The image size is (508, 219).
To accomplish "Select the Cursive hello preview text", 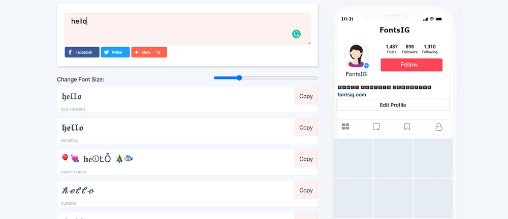I will (78, 191).
